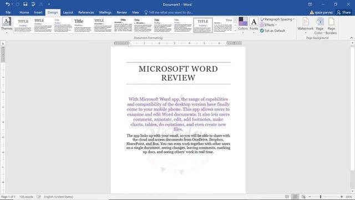Switch to the References tab
This screenshot has width=355, height=200.
pyautogui.click(x=86, y=12)
